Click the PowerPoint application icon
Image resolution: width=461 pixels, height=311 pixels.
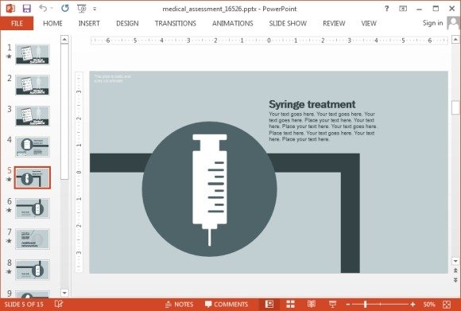tap(11, 8)
